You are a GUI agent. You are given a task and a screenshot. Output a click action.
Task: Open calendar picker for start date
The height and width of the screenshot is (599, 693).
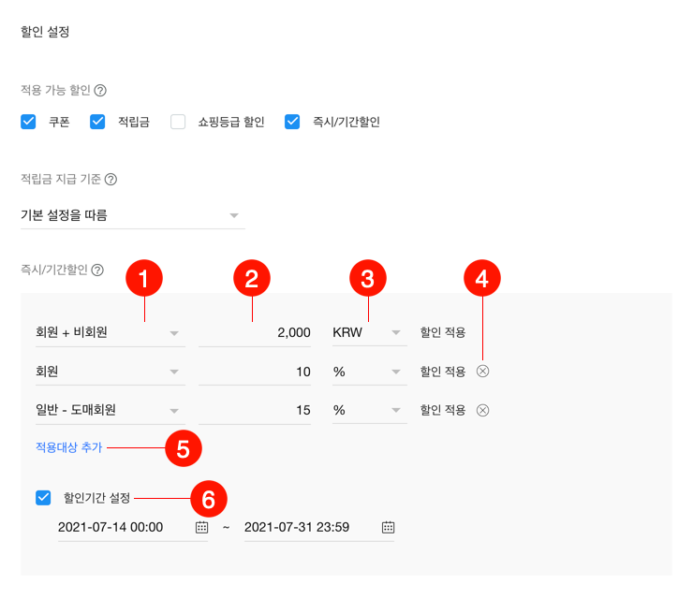(x=201, y=527)
